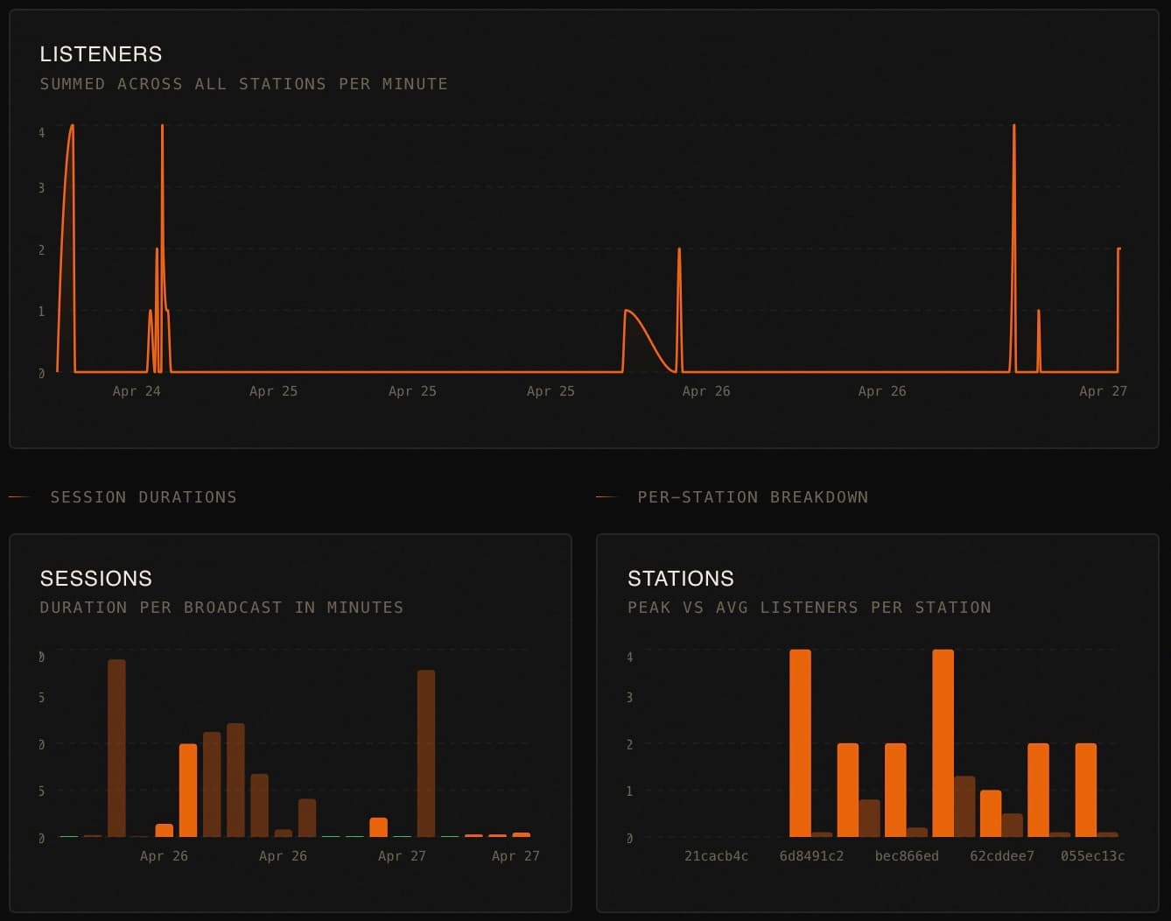Image resolution: width=1171 pixels, height=921 pixels.
Task: Click 'DURATION PER BROADCAST IN MINUTES' subtitle
Action: click(x=221, y=608)
